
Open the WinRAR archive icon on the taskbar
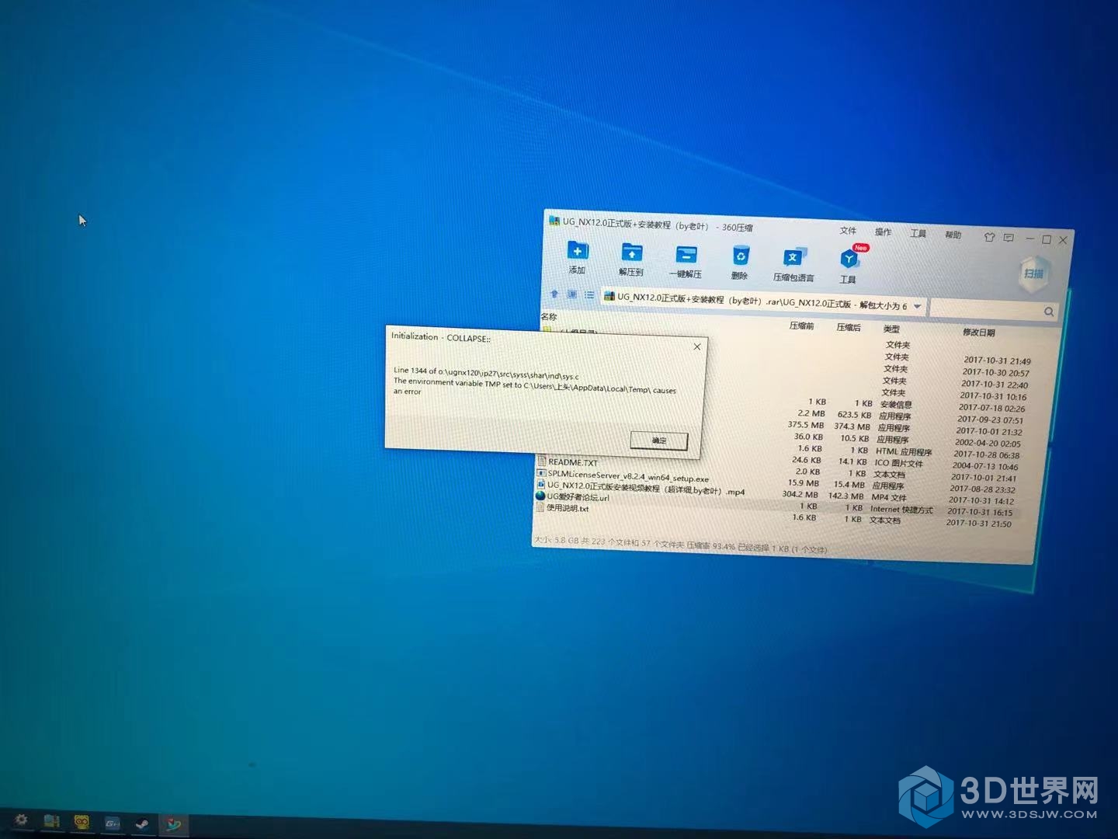(52, 821)
